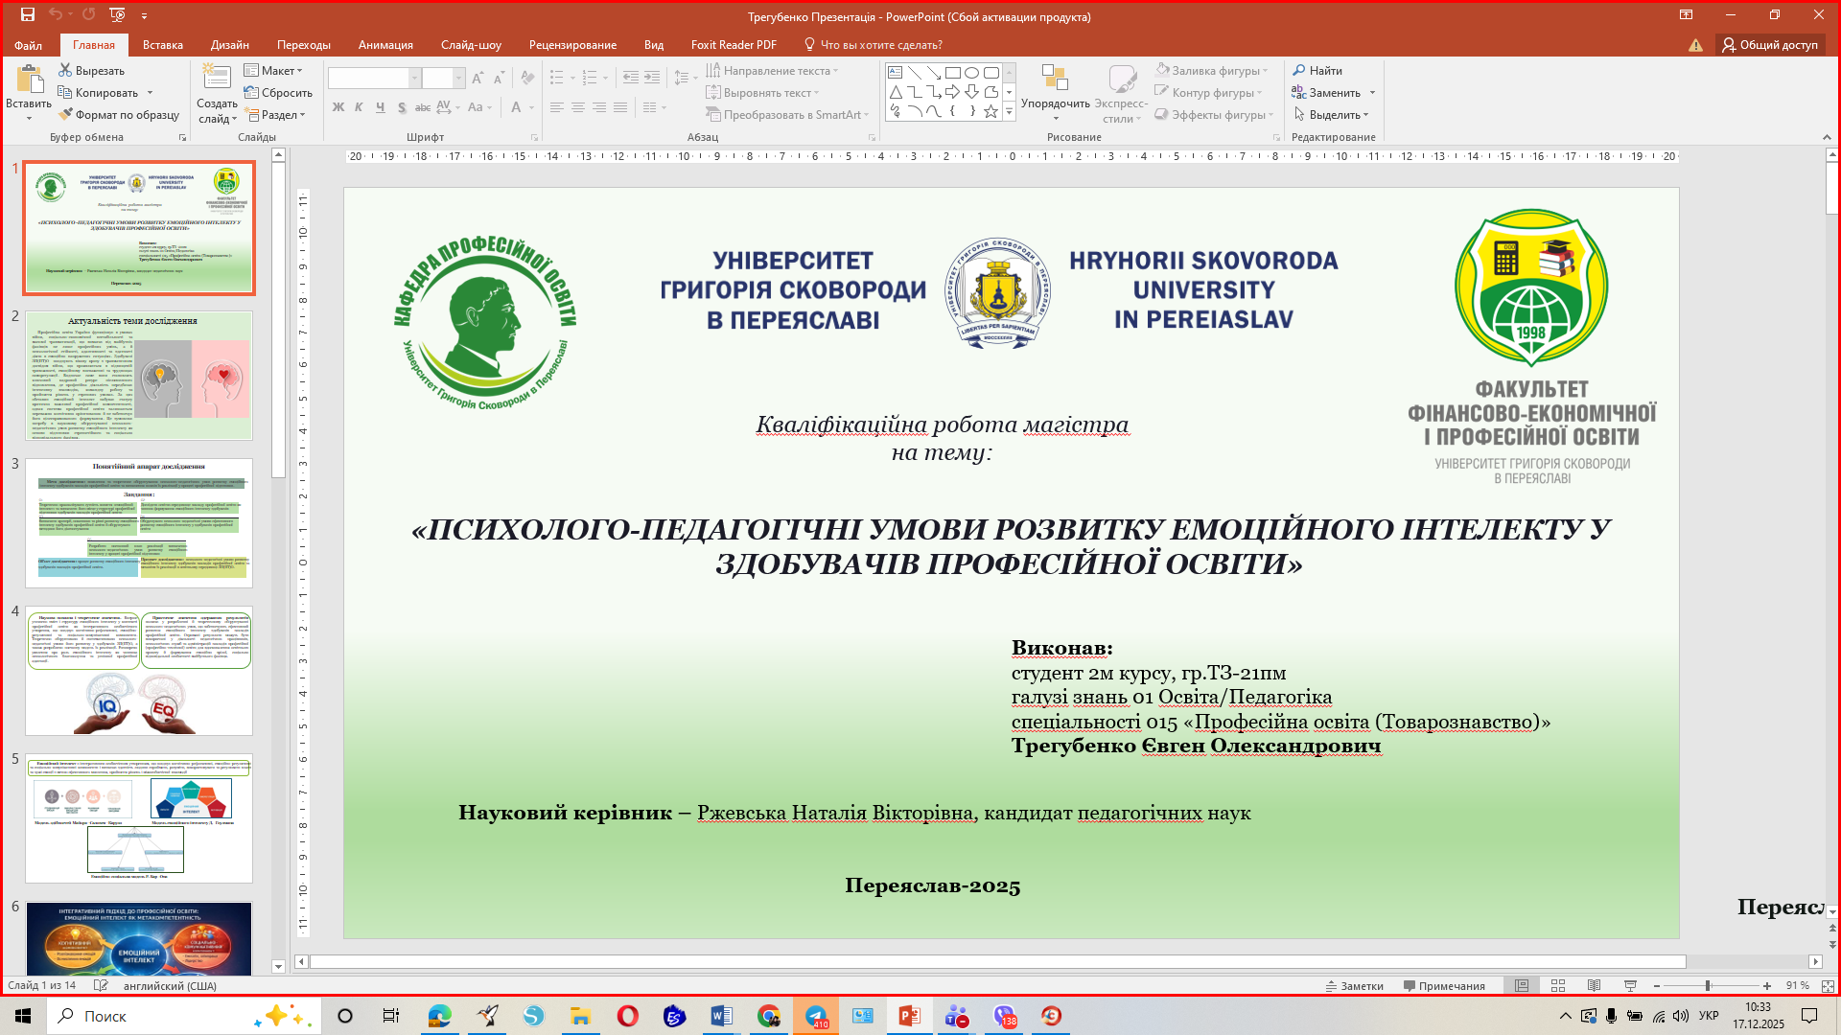This screenshot has height=1035, width=1841.
Task: Open the Design (Дизайн) ribbon tab
Action: tap(229, 45)
